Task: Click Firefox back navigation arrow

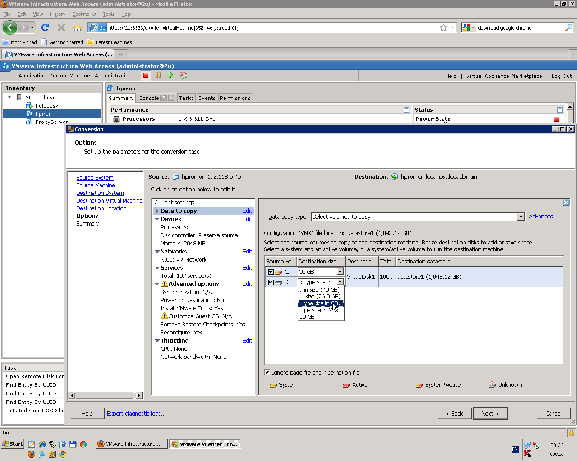Action: tap(9, 27)
